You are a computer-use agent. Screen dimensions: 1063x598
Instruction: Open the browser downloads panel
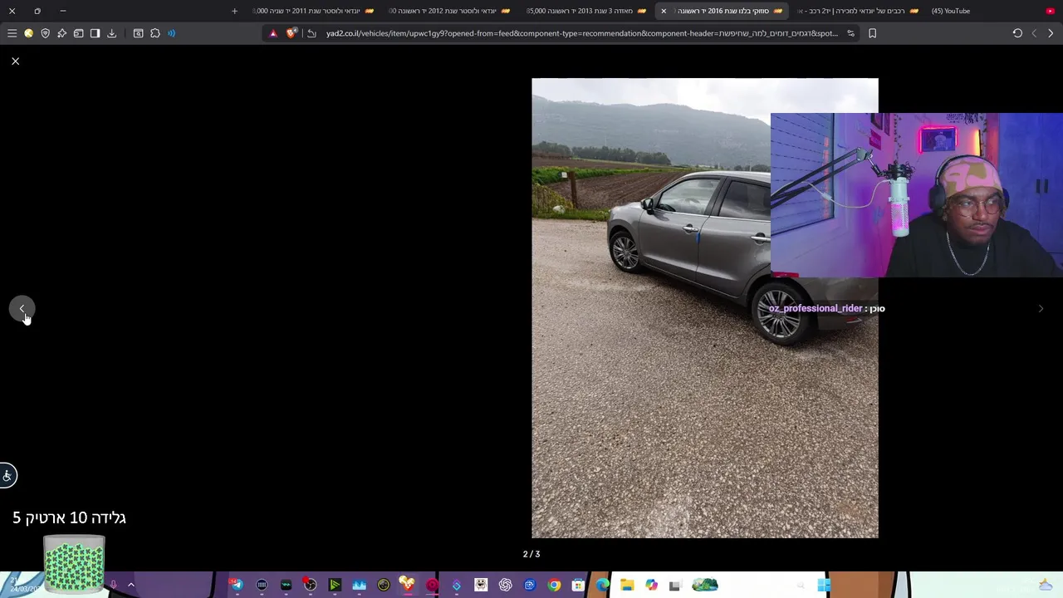[x=111, y=33]
